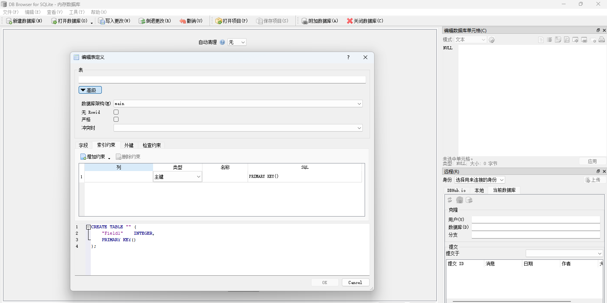Open the View (查看) menu
607x303 pixels.
coord(55,12)
